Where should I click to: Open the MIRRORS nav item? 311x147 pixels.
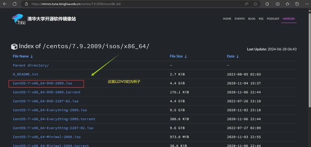[x=289, y=19]
